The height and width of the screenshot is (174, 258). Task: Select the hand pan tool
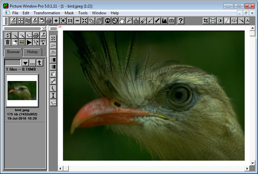(122, 21)
